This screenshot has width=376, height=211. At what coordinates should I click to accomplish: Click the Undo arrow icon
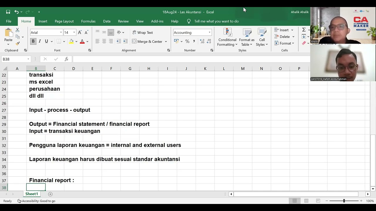tap(16, 12)
